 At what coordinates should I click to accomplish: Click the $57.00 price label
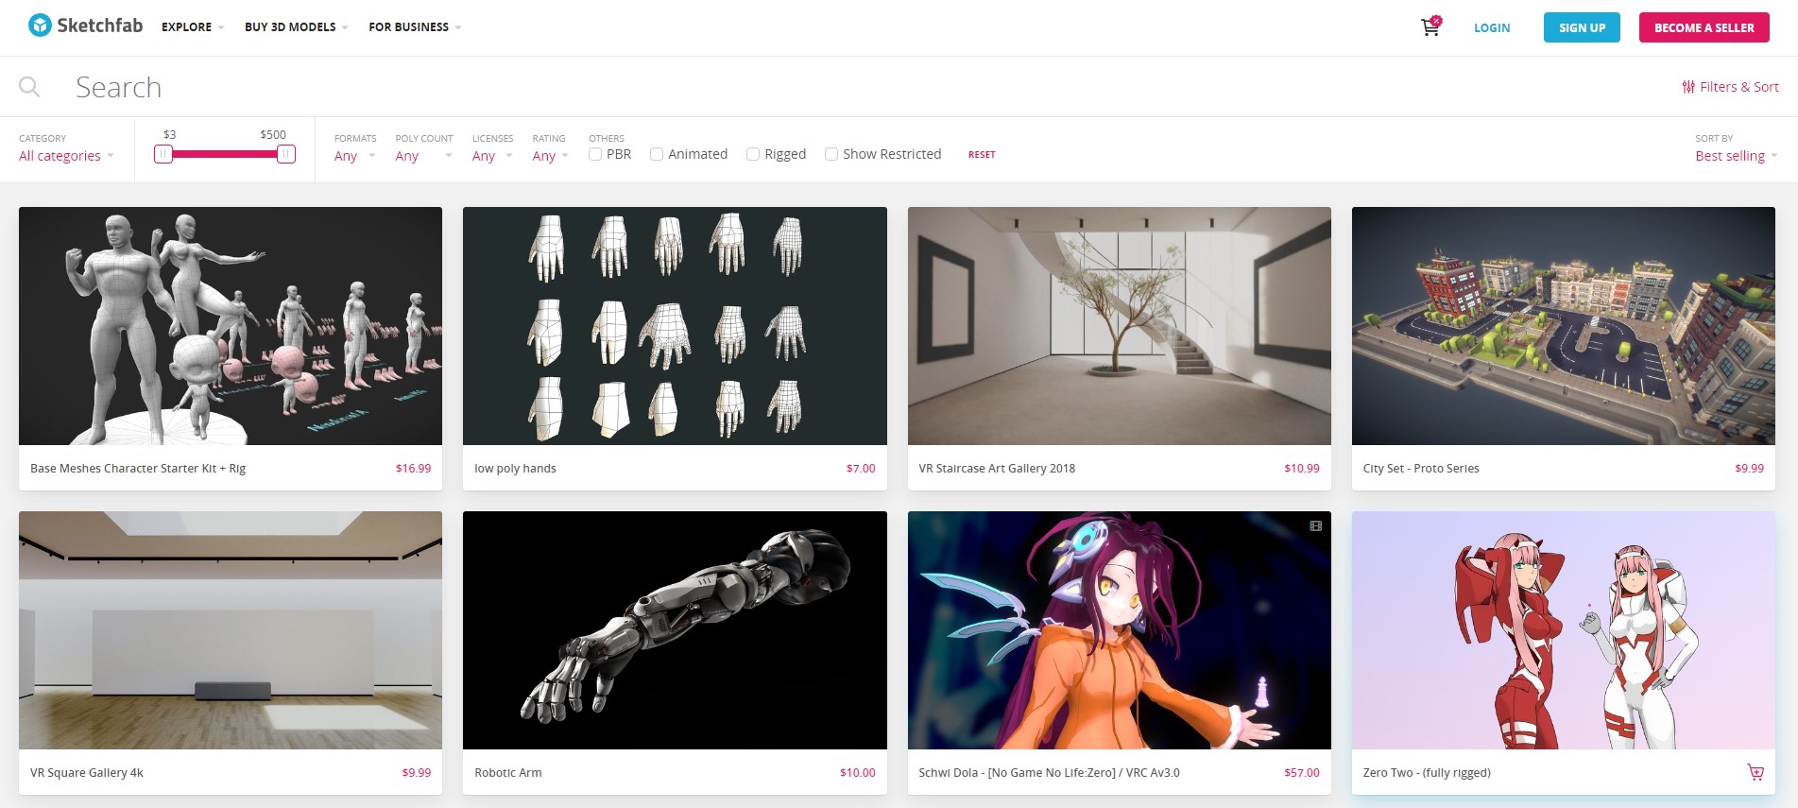(1302, 772)
